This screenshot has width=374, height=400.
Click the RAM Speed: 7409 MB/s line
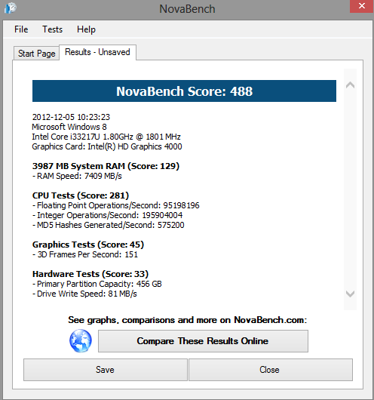77,176
